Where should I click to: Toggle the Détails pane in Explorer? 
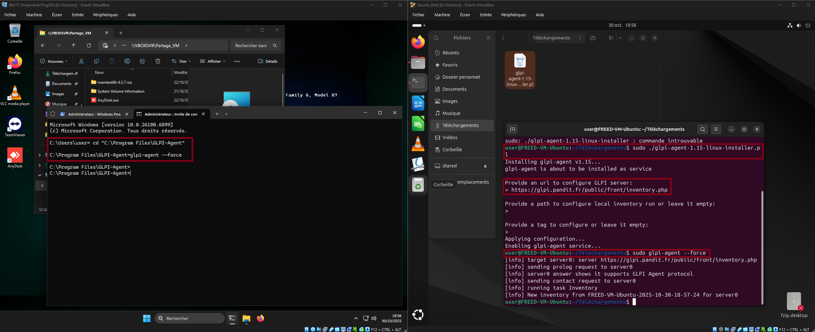pos(268,61)
